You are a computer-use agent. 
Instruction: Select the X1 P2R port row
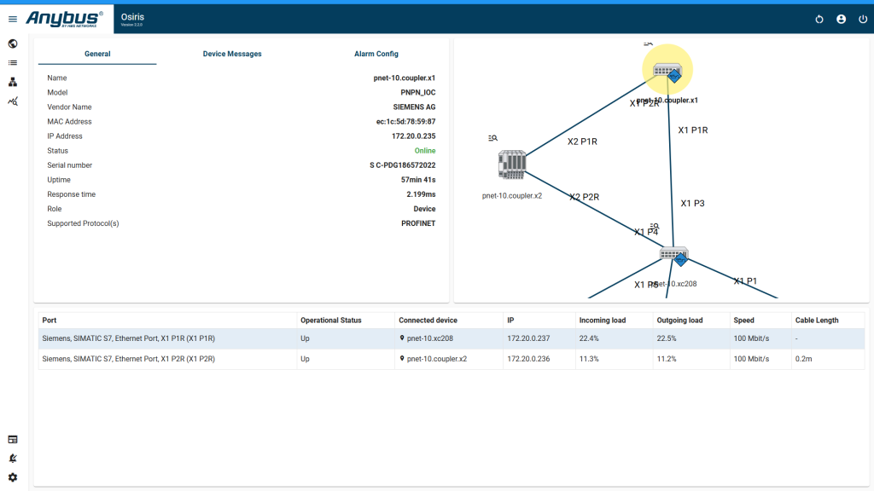pos(452,359)
